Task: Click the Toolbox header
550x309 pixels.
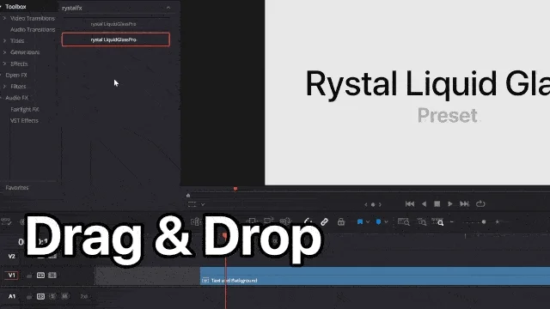Action: pyautogui.click(x=15, y=7)
